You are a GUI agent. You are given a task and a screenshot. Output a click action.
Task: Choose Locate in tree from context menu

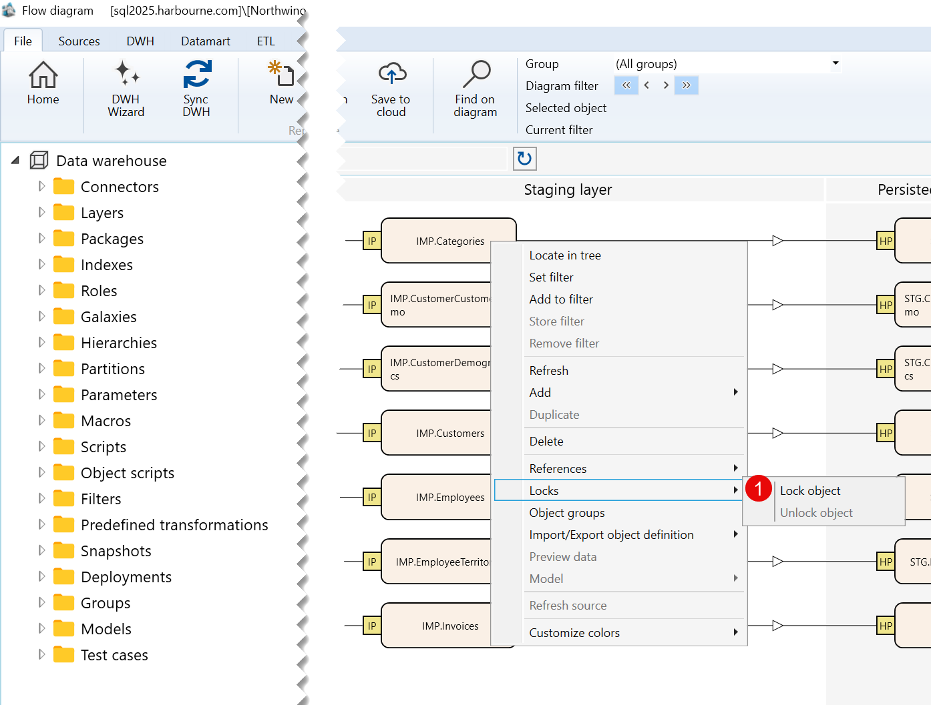click(x=619, y=255)
